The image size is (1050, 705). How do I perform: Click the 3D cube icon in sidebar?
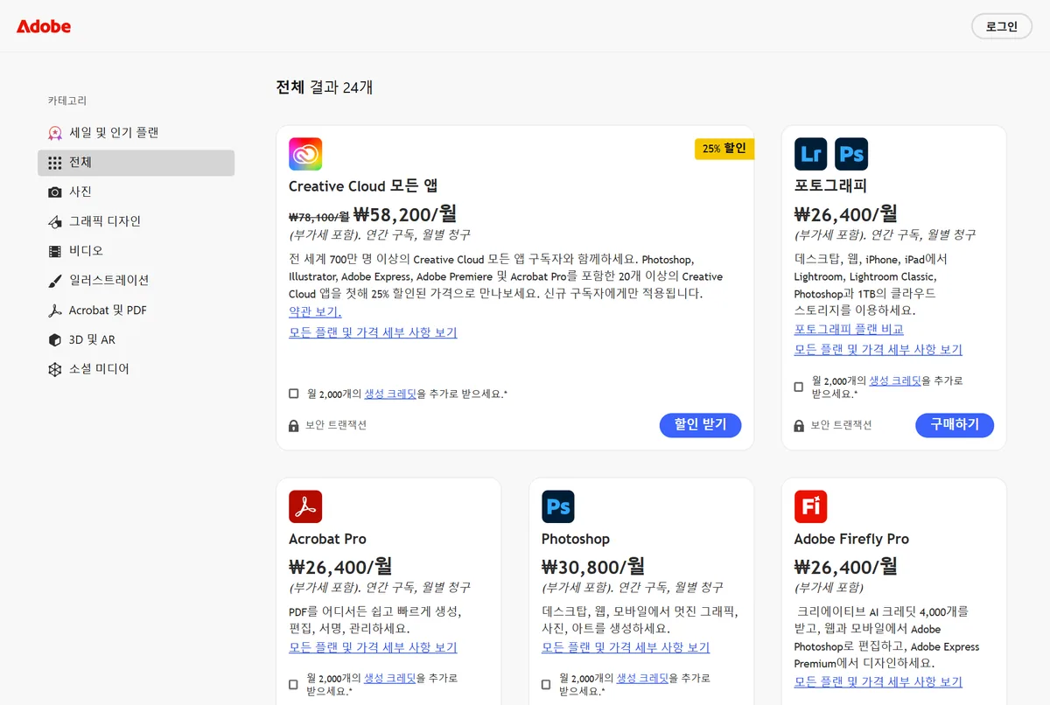click(55, 340)
